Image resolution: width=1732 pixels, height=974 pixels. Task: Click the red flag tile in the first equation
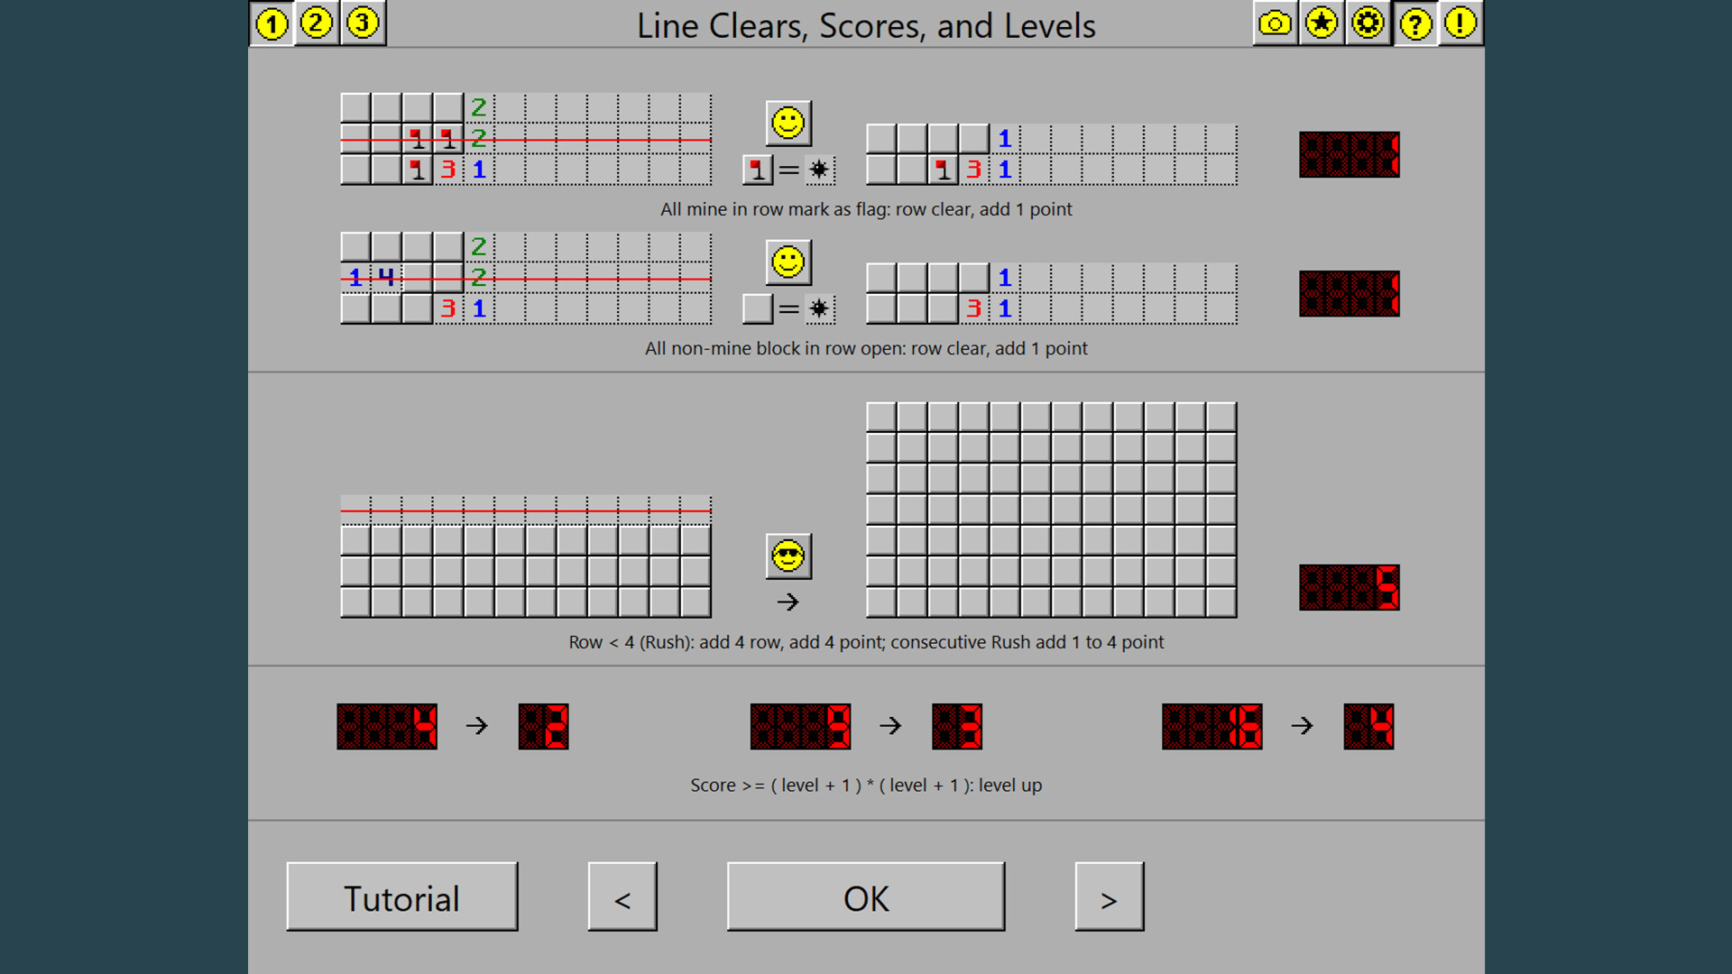(756, 170)
